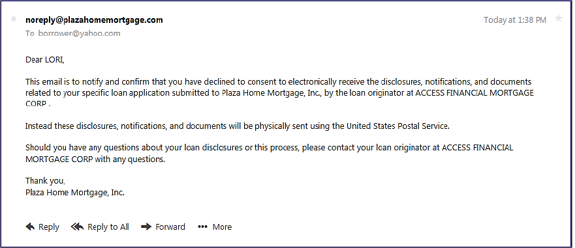This screenshot has width=575, height=248.
Task: Click the Reply to All double-arrow icon
Action: (78, 227)
